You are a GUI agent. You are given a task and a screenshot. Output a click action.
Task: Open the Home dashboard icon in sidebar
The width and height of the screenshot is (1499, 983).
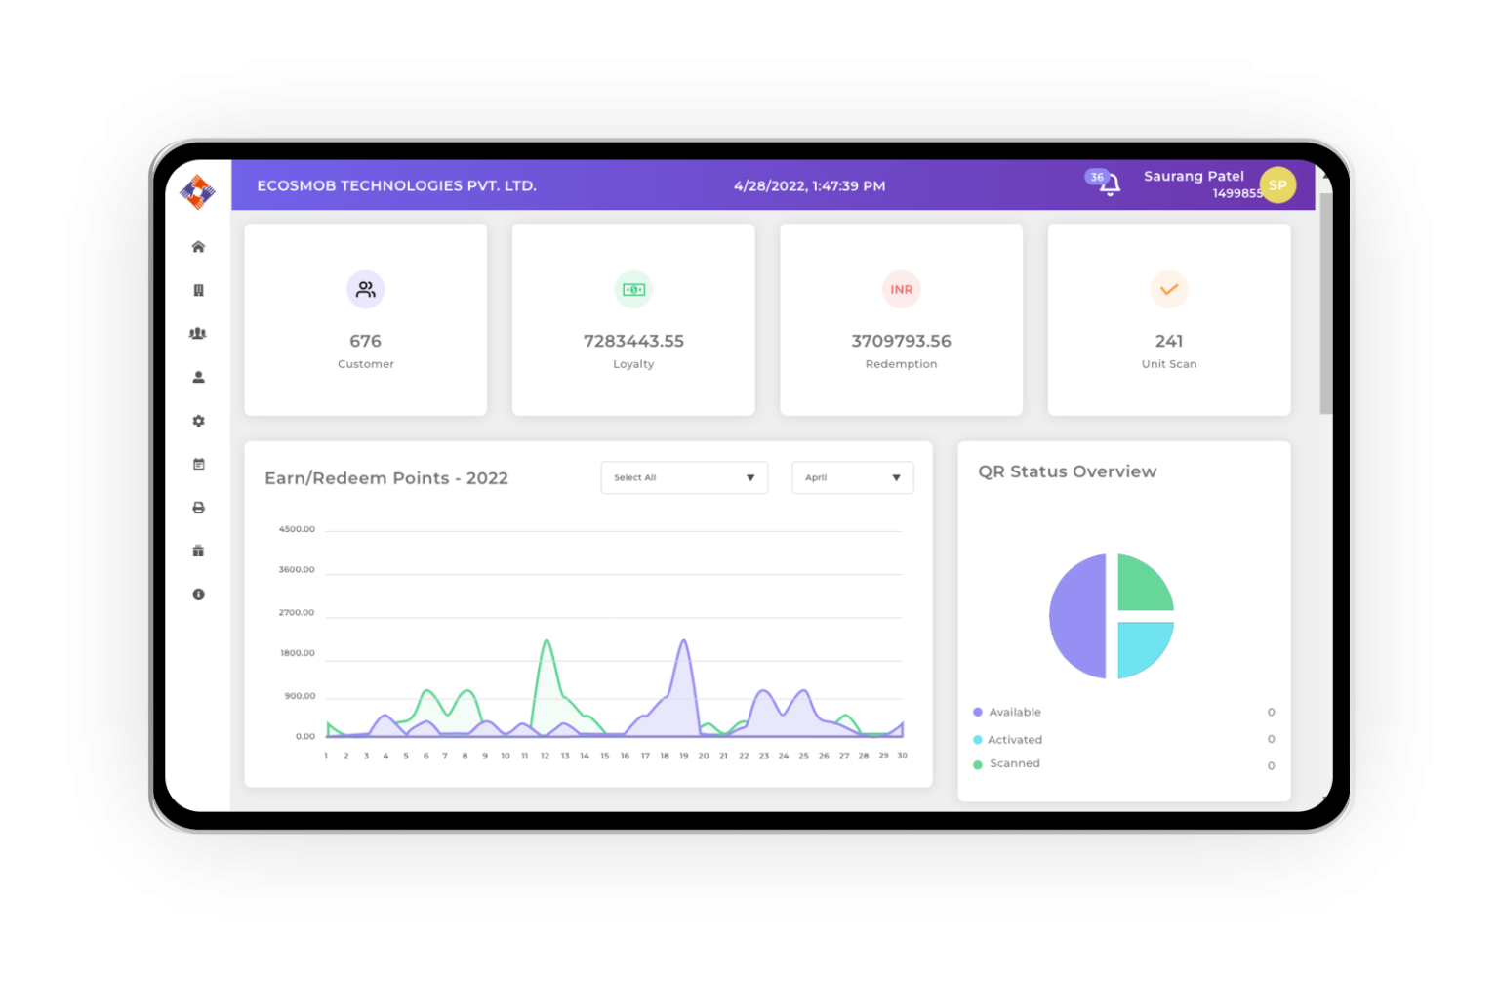[198, 246]
